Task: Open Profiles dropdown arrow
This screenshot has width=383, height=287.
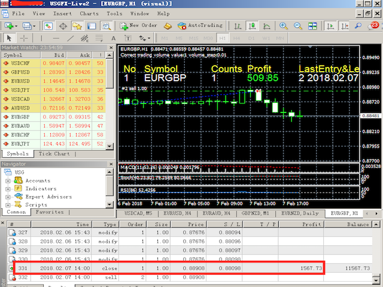Action: point(34,26)
